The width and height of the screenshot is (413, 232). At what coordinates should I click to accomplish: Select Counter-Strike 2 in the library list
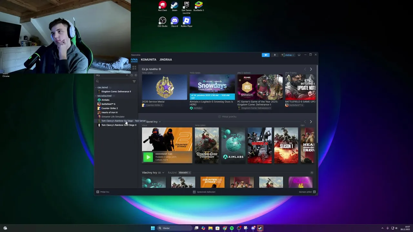tap(109, 108)
